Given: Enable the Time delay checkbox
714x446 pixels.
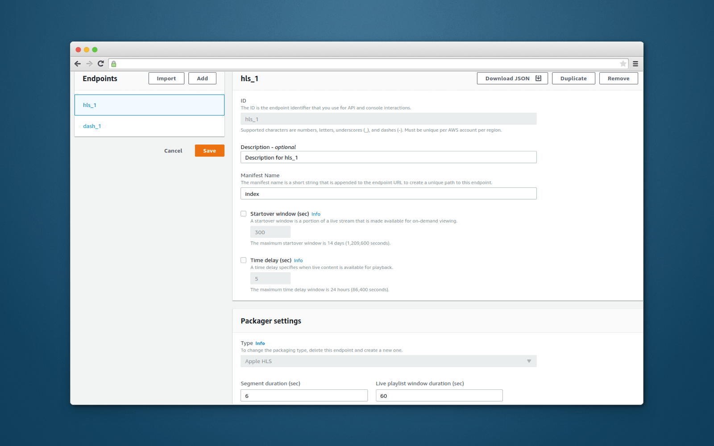Looking at the screenshot, I should tap(244, 260).
